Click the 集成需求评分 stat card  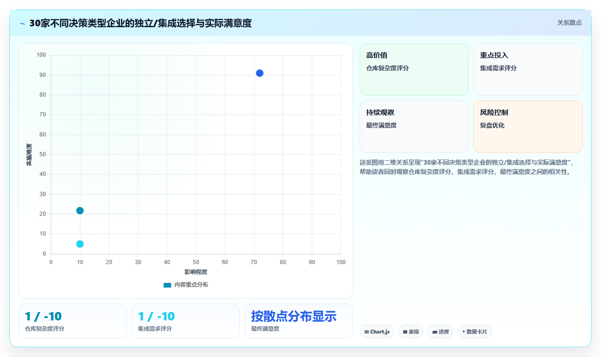click(x=185, y=321)
